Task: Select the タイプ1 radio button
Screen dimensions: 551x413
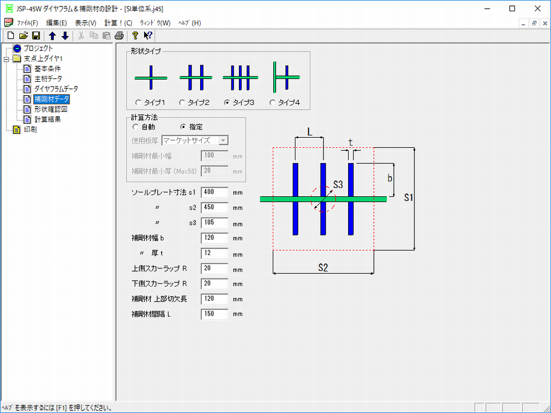Action: 138,102
